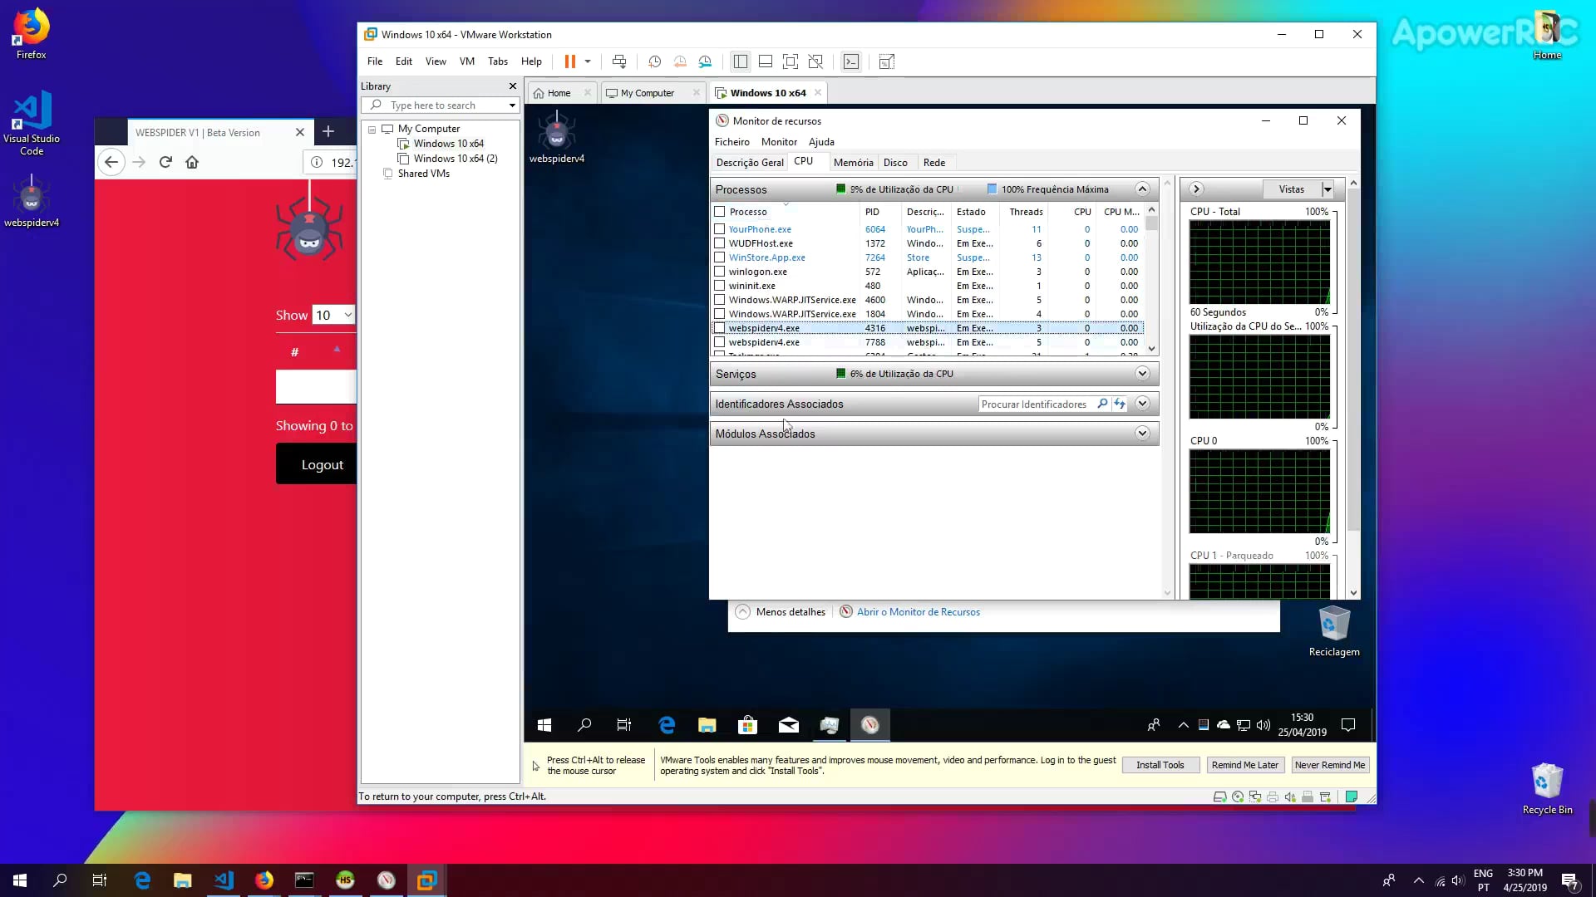Click the sound device icon in VM status bar
1596x897 pixels.
[x=1289, y=797]
